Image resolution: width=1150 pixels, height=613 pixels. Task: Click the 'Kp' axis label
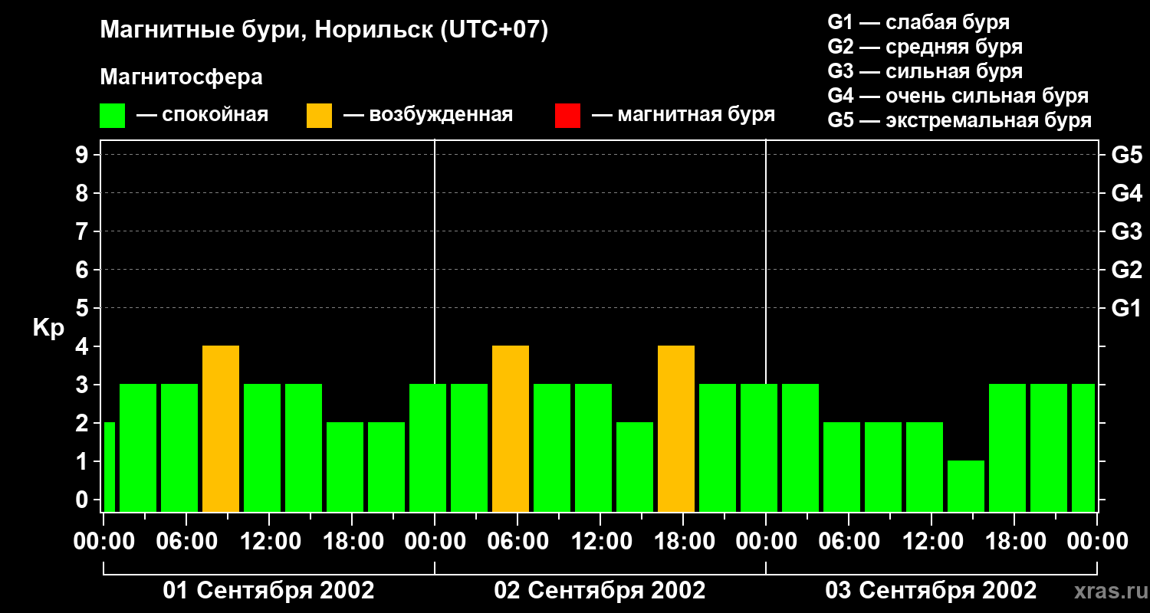coord(48,329)
